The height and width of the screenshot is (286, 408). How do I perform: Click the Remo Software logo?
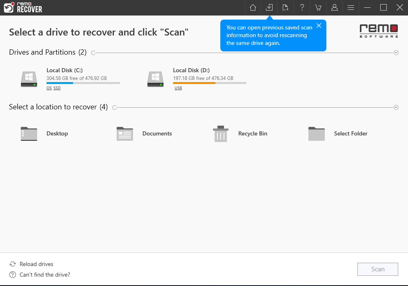click(x=379, y=31)
